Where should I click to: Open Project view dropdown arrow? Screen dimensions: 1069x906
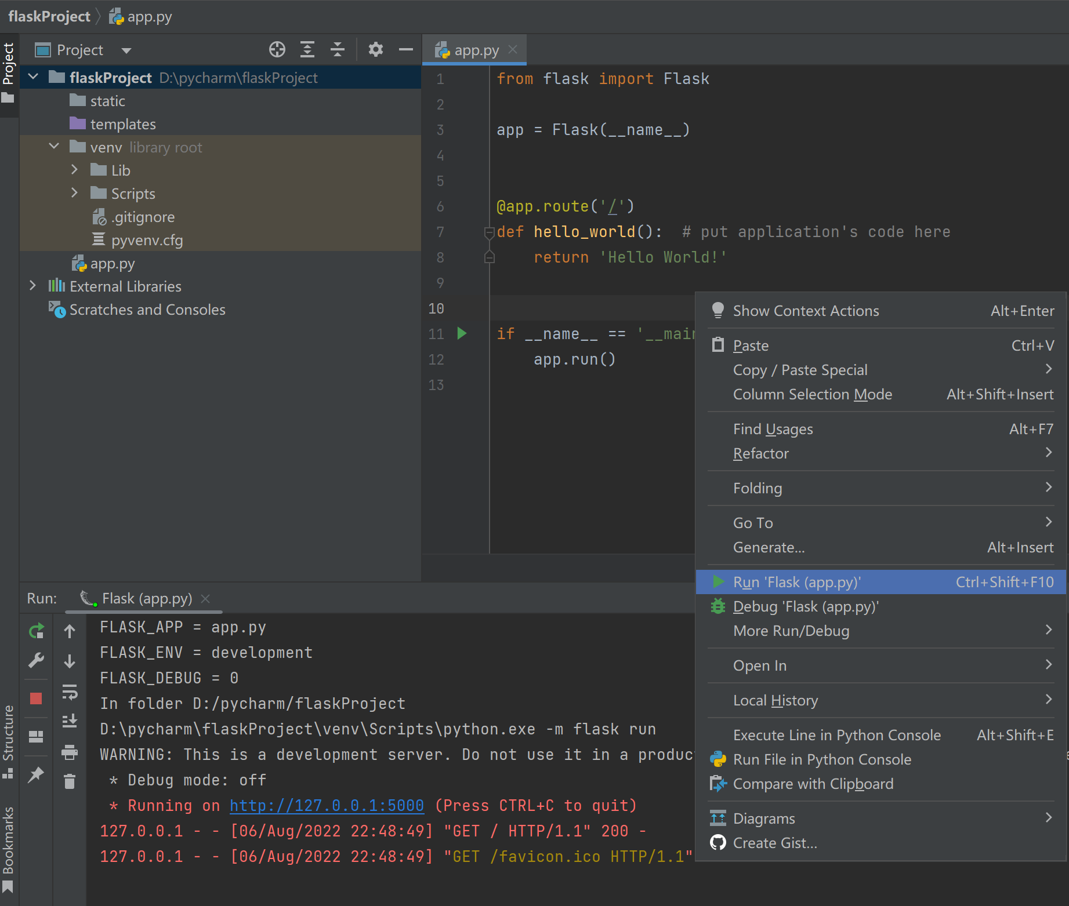point(126,50)
